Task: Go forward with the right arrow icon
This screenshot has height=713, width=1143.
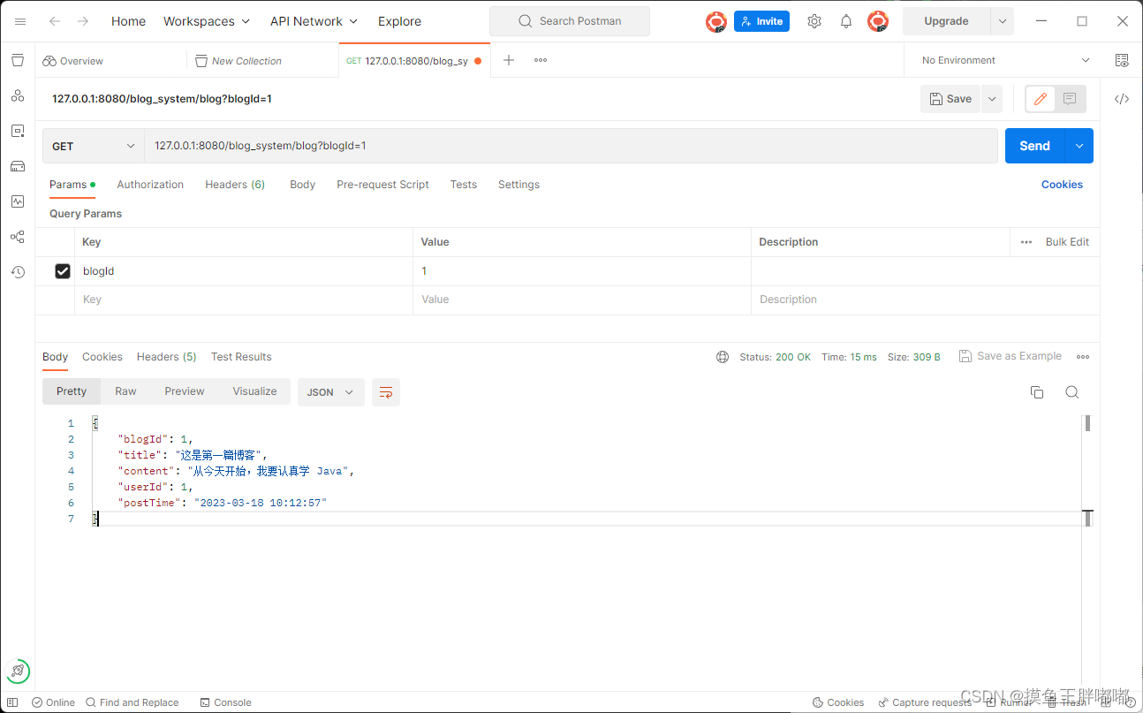Action: (83, 21)
